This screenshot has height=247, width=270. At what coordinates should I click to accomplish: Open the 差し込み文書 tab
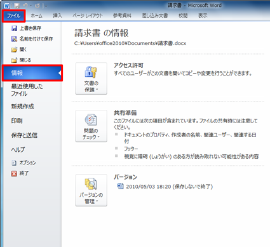click(155, 16)
